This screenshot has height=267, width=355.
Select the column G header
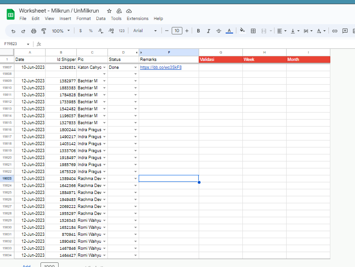click(221, 52)
